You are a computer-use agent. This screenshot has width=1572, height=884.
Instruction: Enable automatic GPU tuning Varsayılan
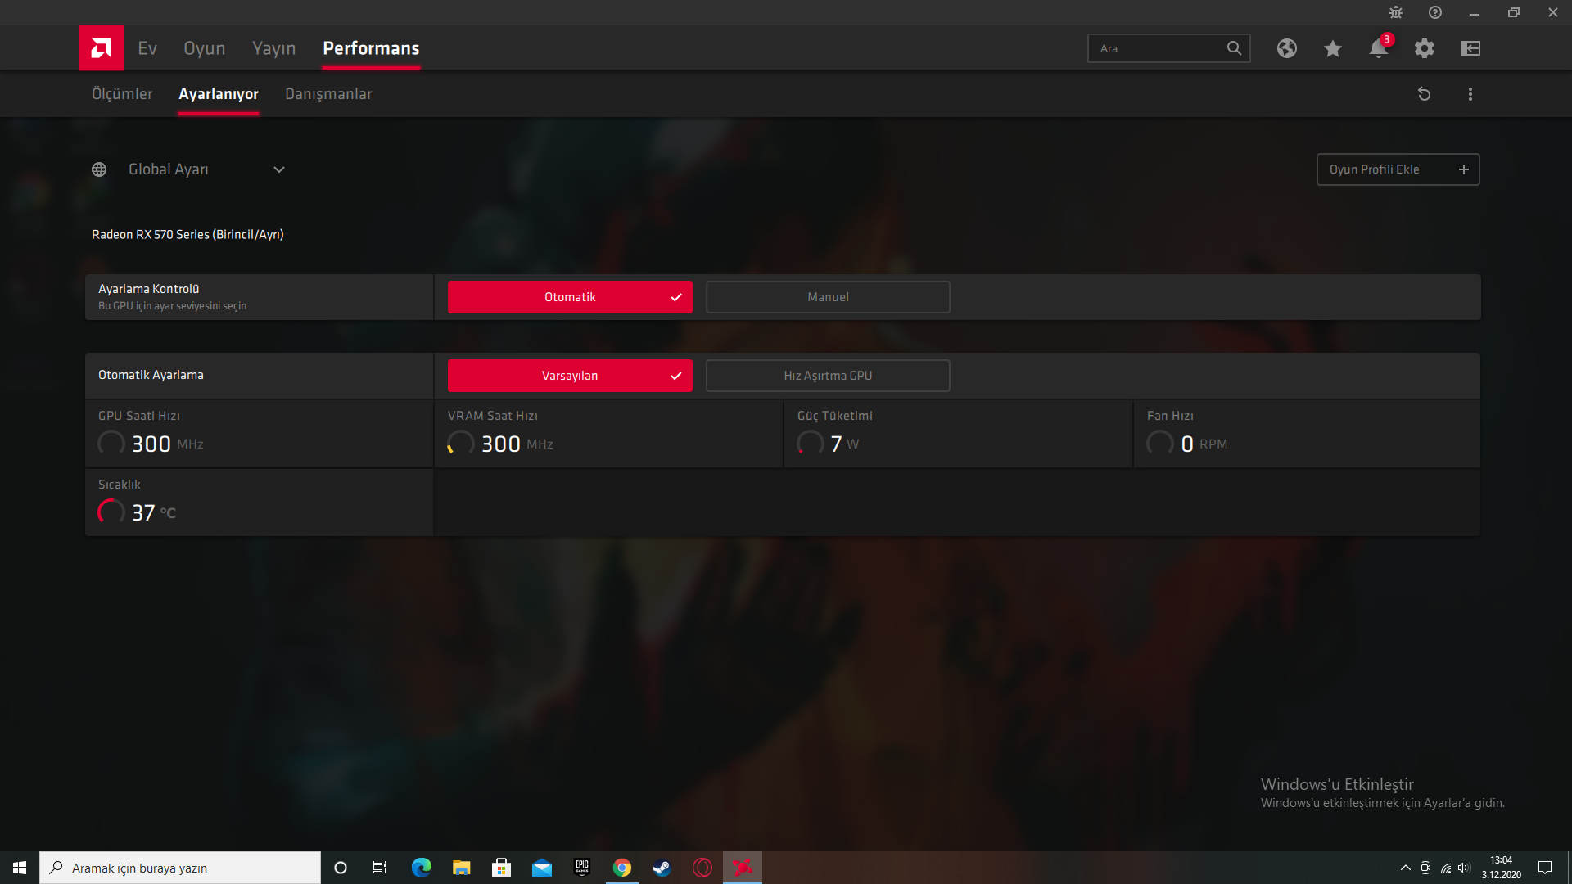click(570, 376)
